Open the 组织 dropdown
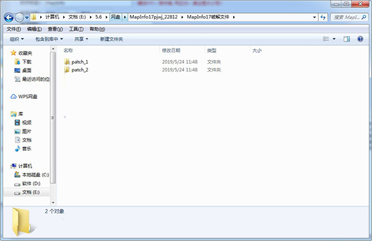Viewport: 372px width, 241px height. pos(17,39)
